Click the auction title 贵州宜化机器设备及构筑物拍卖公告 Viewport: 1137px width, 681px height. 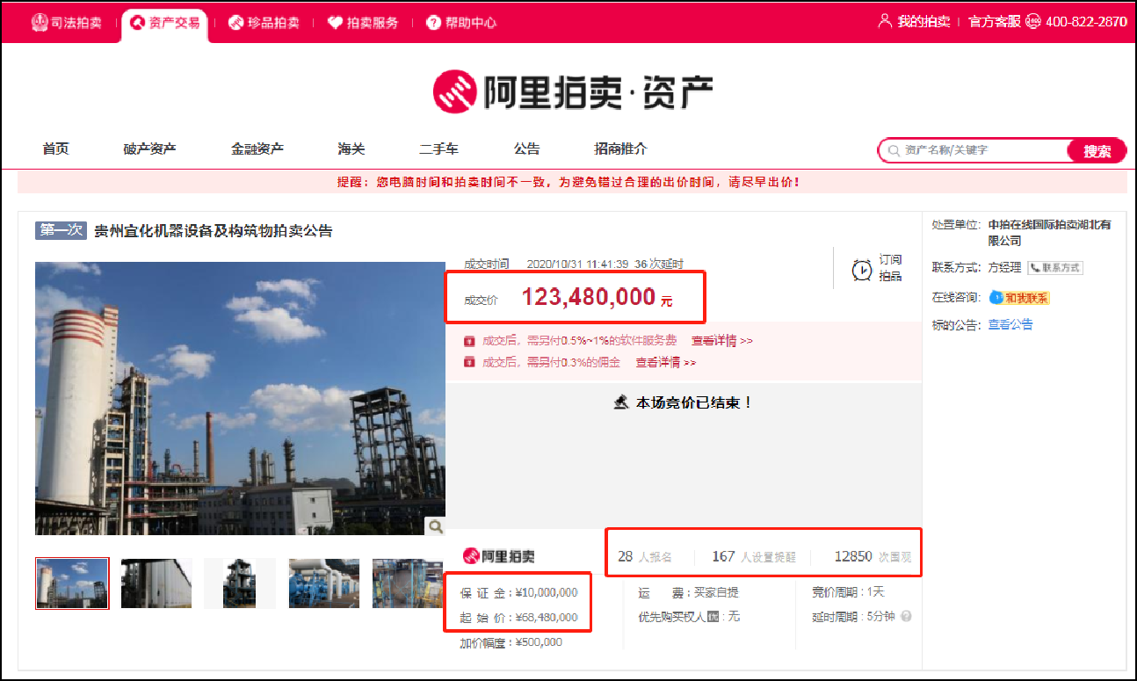[x=214, y=231]
